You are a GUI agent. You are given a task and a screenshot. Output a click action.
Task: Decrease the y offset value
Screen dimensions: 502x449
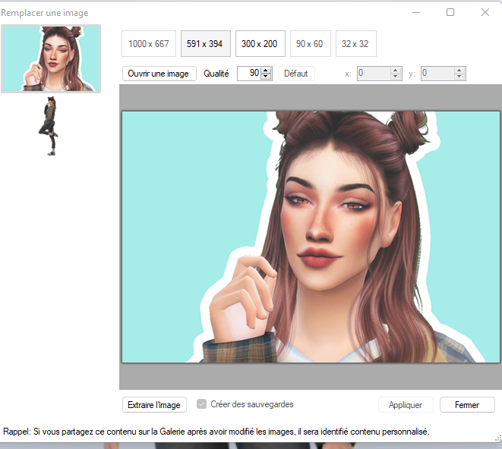[459, 77]
